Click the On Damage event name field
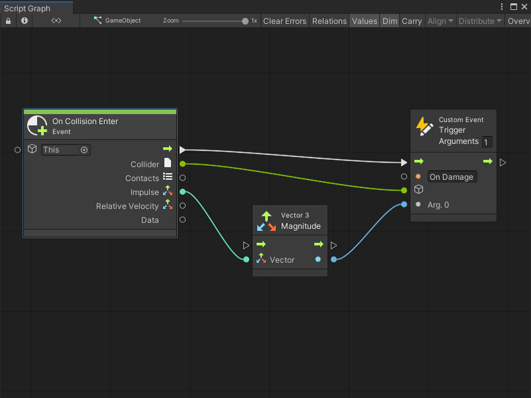The image size is (531, 398). click(x=452, y=177)
